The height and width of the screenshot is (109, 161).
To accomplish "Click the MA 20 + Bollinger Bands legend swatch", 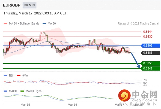I will [x=5, y=24].
